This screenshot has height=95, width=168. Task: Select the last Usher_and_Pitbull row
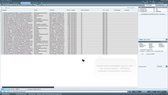[69, 54]
